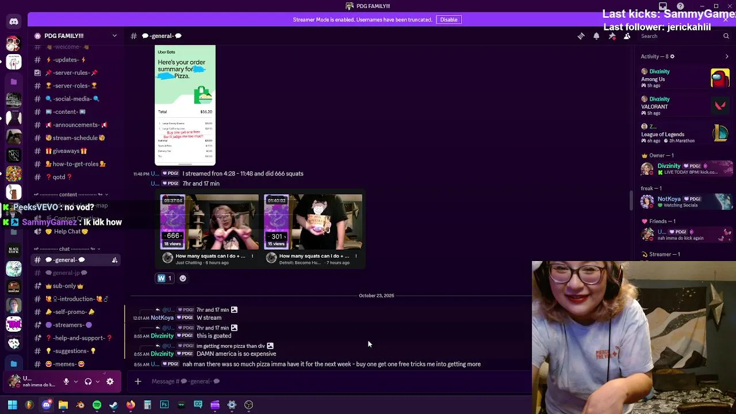Open Discord direct messages home icon

point(14,22)
